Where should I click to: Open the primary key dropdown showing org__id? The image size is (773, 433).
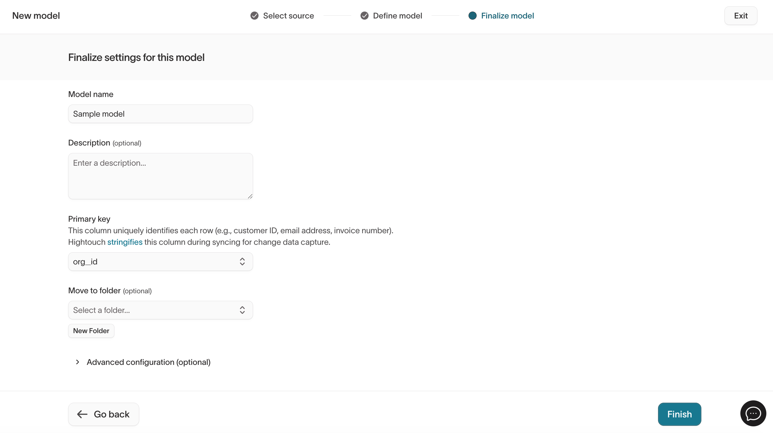[x=160, y=262]
